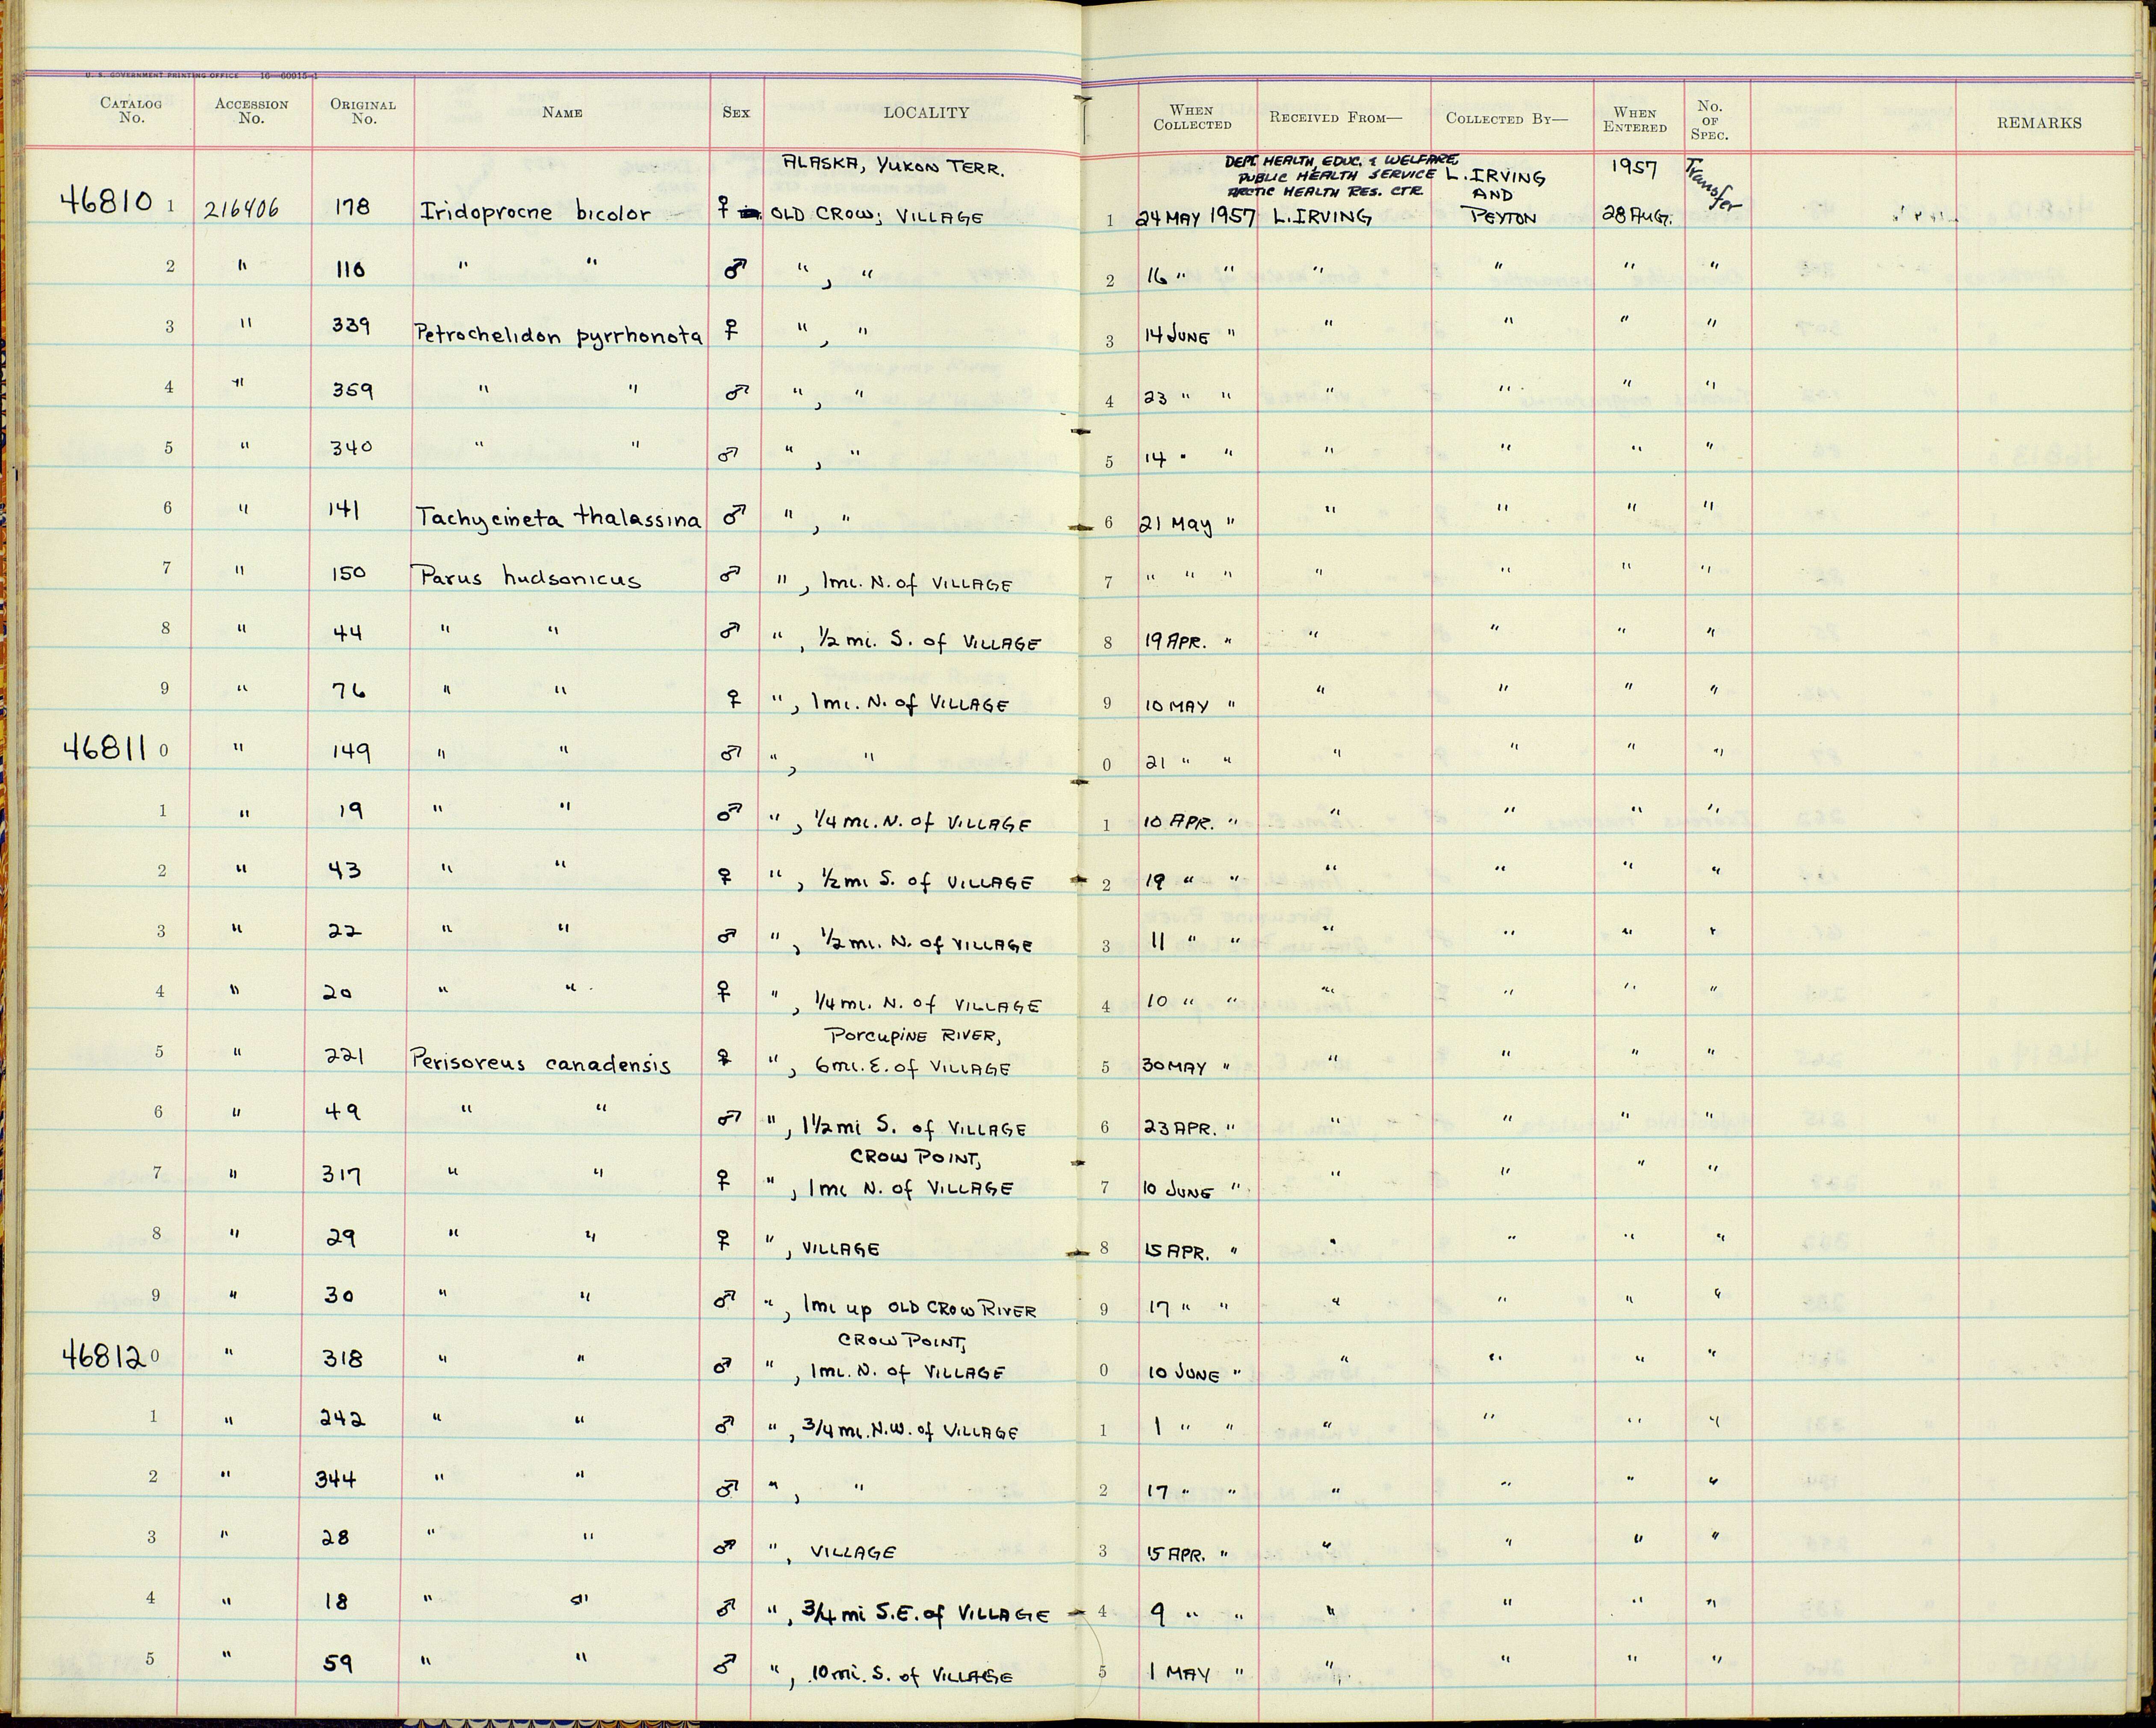Click the catalog number 46811
The width and height of the screenshot is (2156, 1728).
coord(105,748)
